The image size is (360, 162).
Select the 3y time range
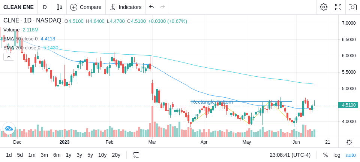[79, 155]
